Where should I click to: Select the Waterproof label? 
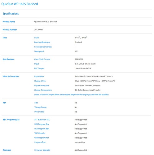point(39,51)
